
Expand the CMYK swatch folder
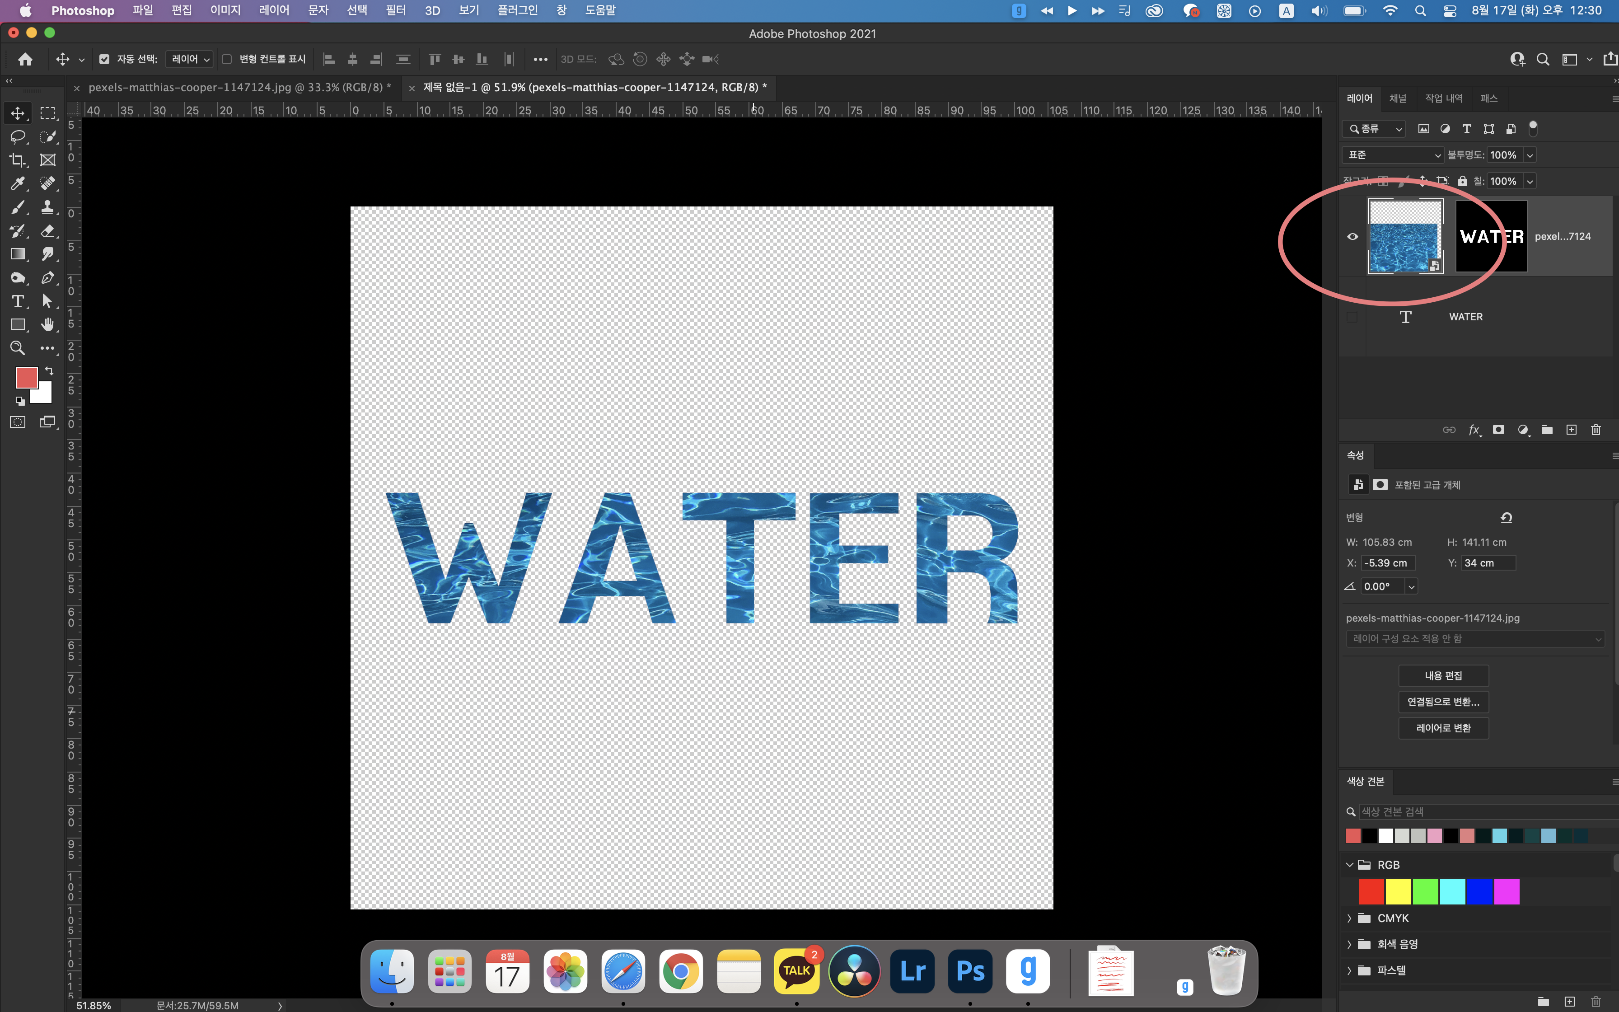(x=1349, y=918)
